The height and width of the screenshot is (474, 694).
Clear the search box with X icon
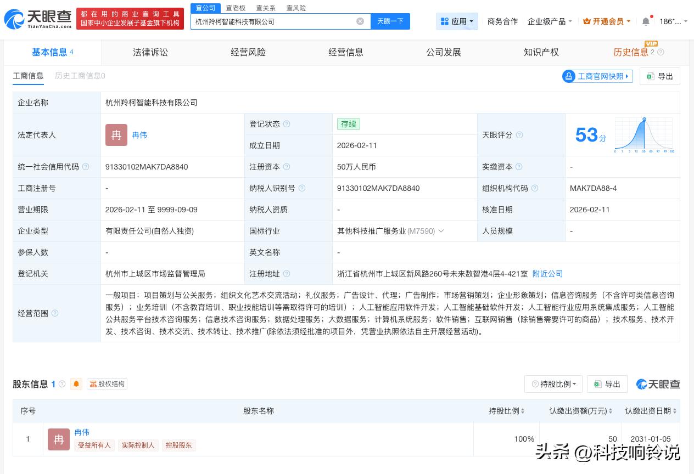point(360,21)
